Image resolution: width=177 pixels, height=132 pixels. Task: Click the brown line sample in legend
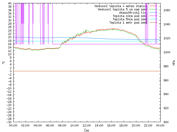click(x=153, y=23)
